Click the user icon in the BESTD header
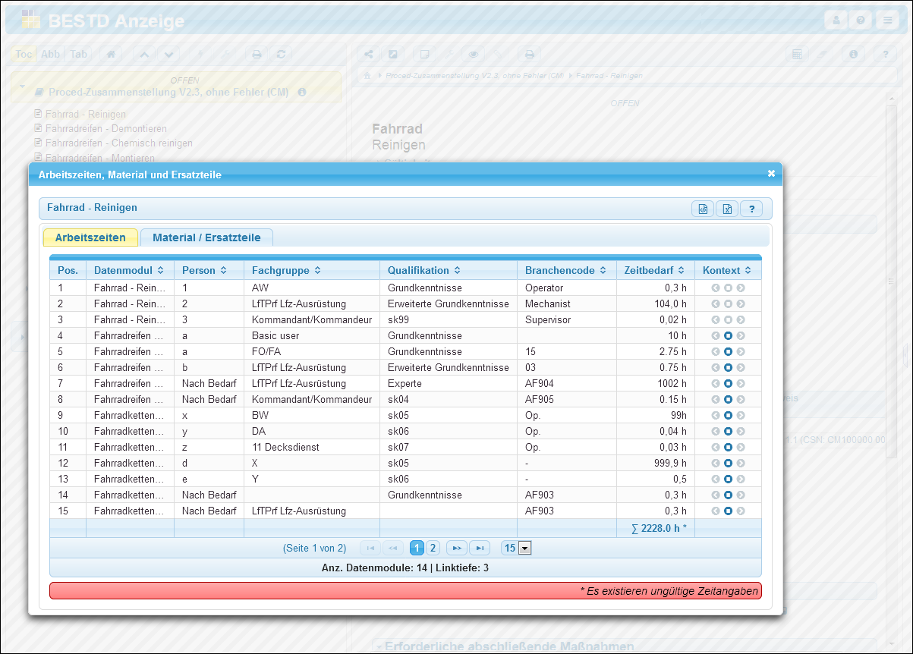This screenshot has width=913, height=654. [x=836, y=20]
